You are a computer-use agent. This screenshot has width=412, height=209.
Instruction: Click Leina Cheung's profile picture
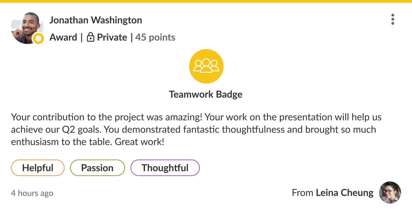[x=390, y=193]
